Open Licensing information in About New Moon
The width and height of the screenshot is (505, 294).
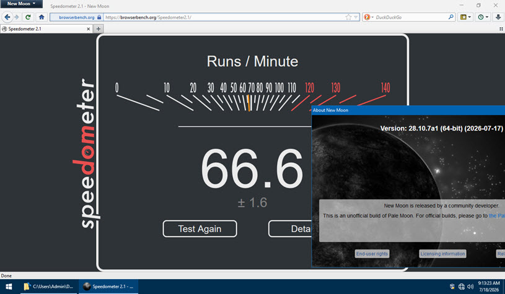point(442,254)
